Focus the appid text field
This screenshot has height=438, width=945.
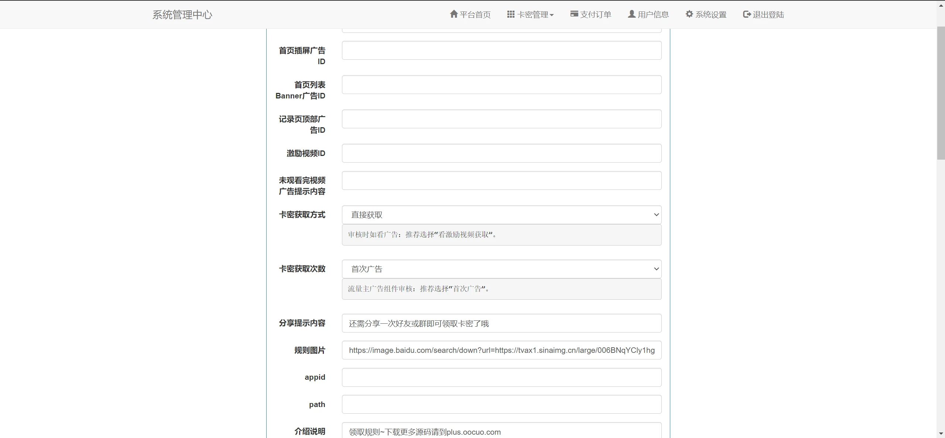click(501, 377)
